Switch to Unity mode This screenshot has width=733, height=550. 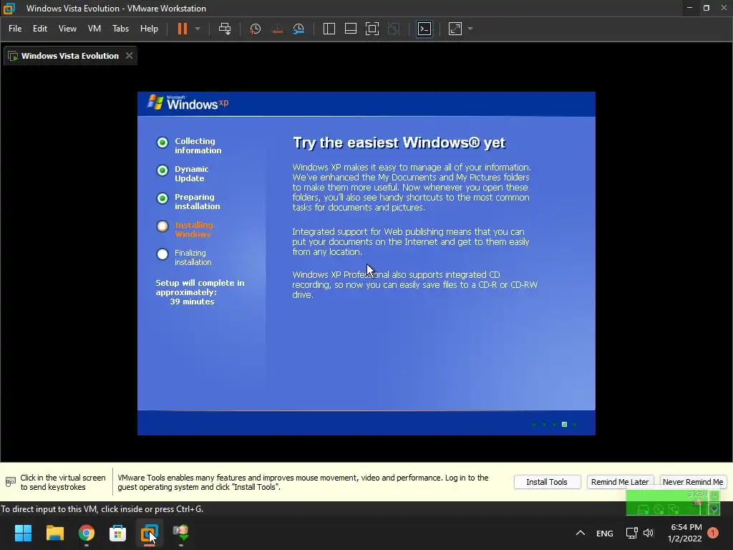coord(394,29)
